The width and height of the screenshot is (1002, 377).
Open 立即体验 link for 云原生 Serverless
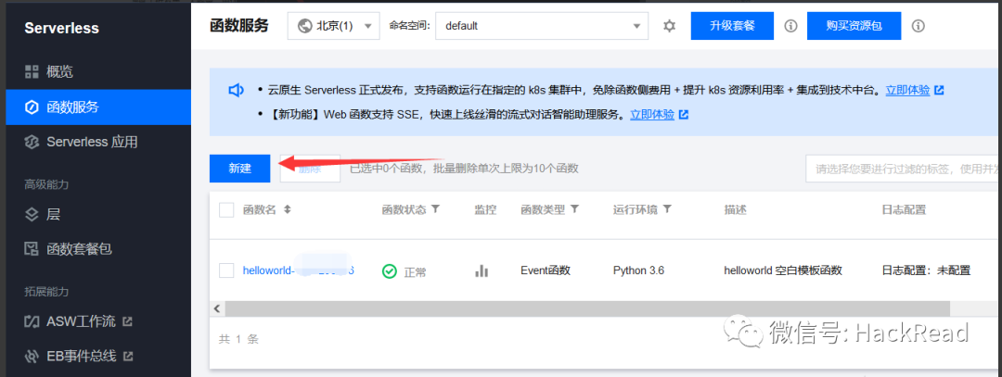(907, 91)
